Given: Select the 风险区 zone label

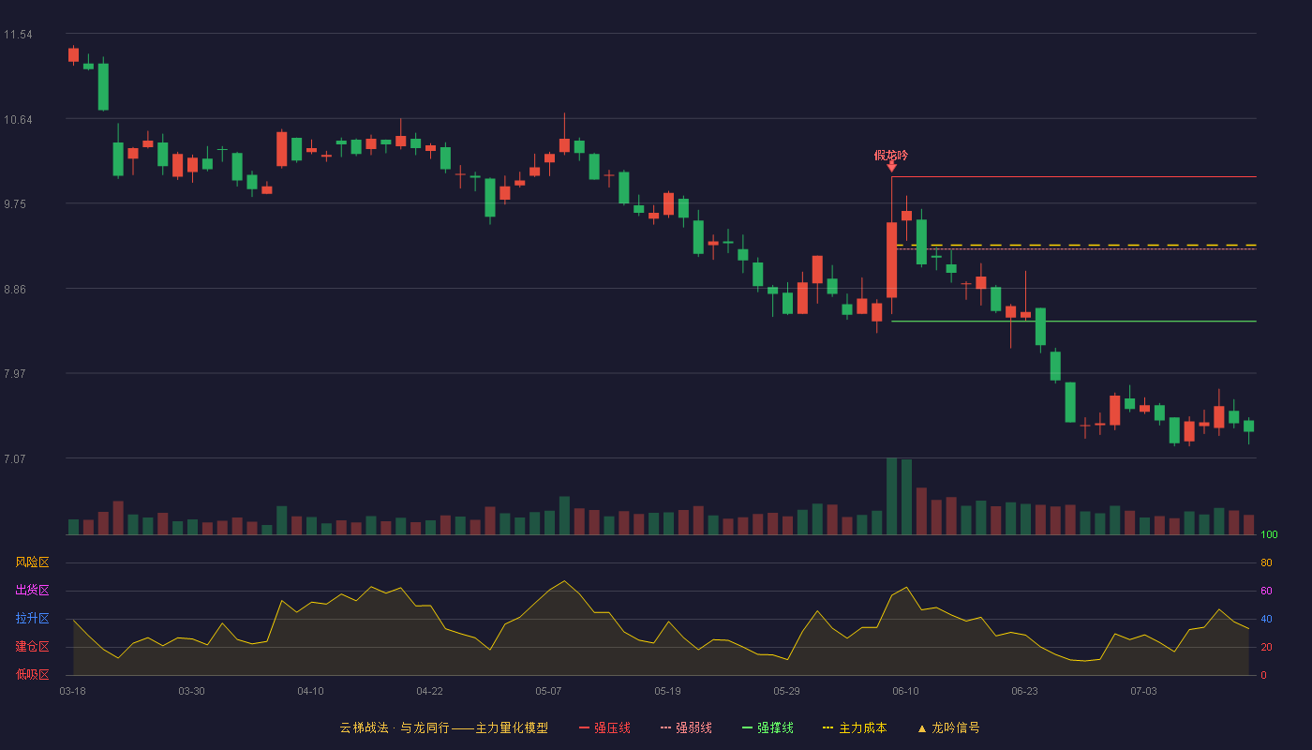Looking at the screenshot, I should point(32,562).
